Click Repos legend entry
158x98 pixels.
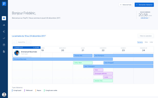[38, 90]
